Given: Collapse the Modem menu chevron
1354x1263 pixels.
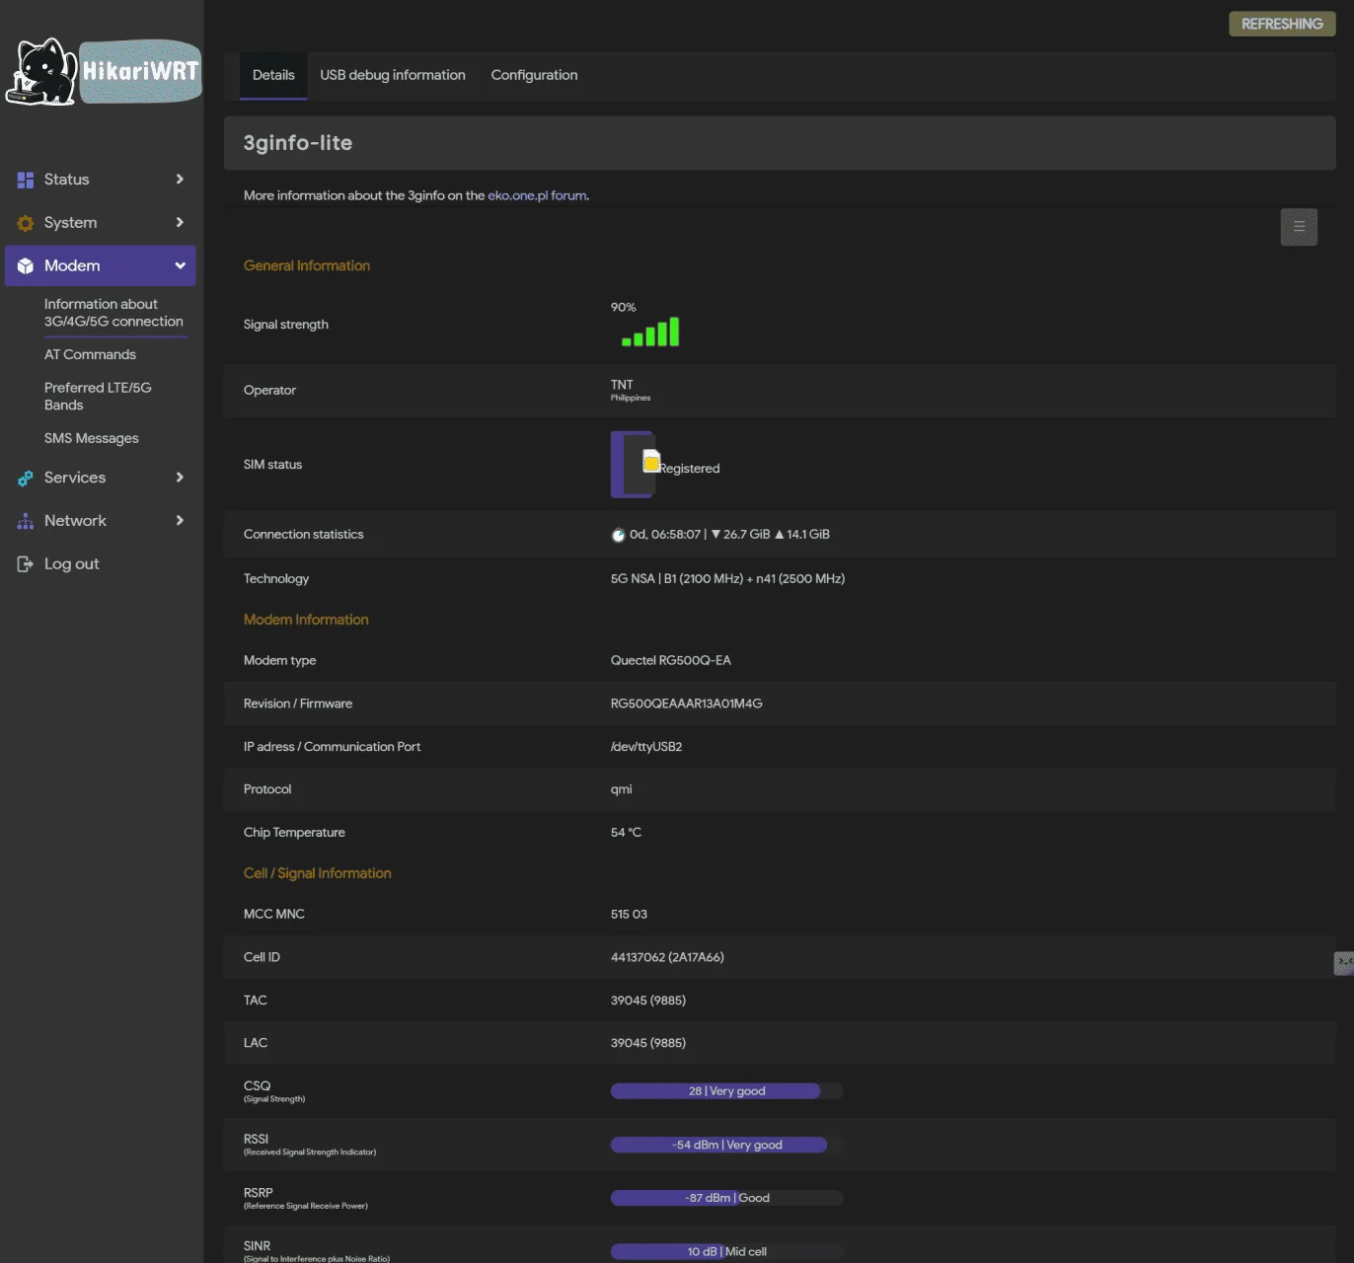Looking at the screenshot, I should click(x=180, y=266).
